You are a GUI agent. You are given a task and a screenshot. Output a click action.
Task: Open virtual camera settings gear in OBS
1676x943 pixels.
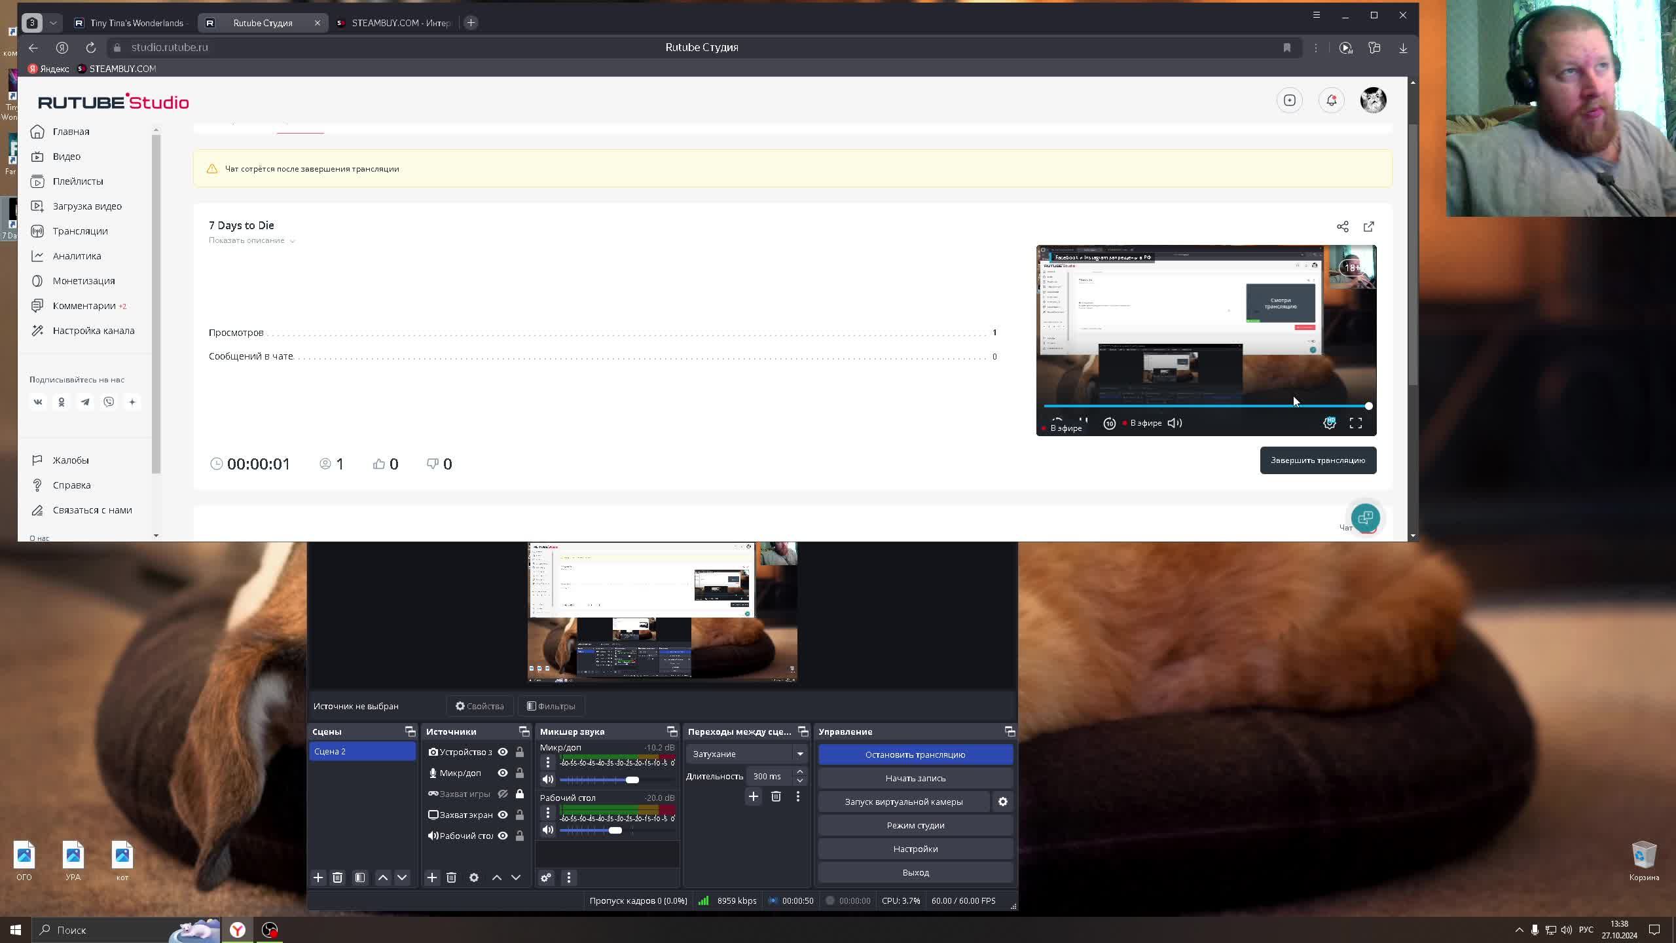tap(1002, 802)
